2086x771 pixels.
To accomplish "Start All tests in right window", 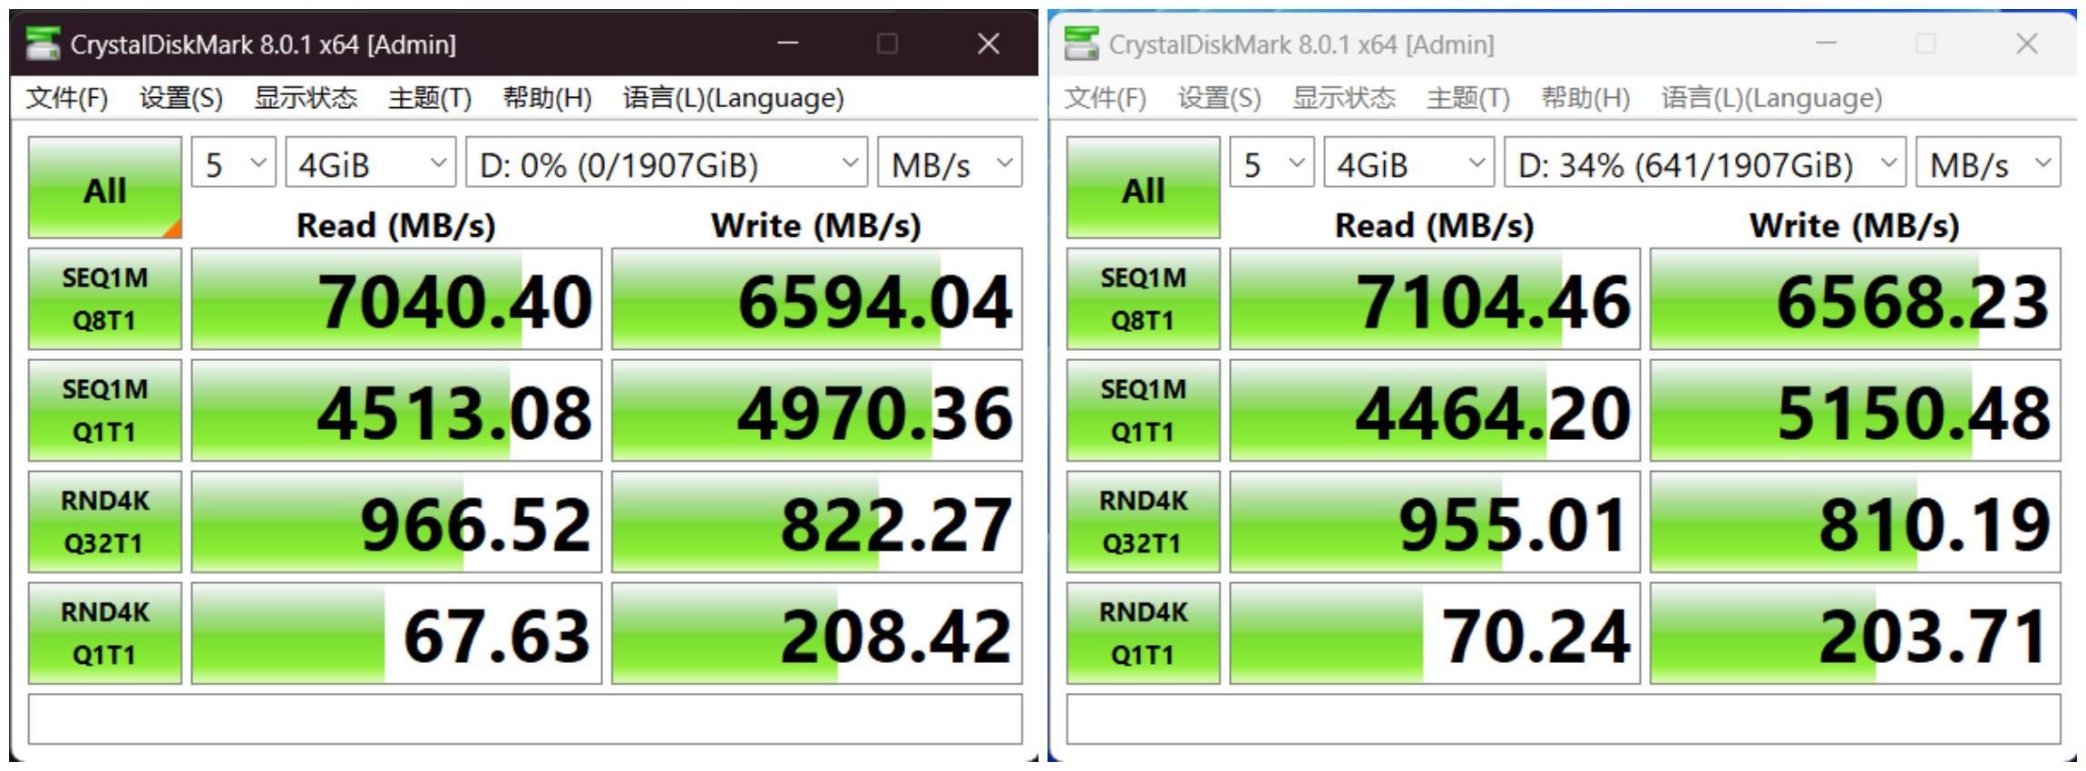I will tap(1144, 188).
